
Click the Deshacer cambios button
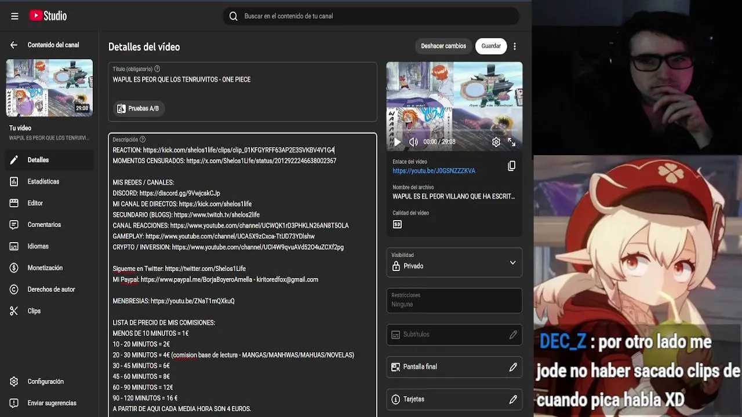(443, 46)
